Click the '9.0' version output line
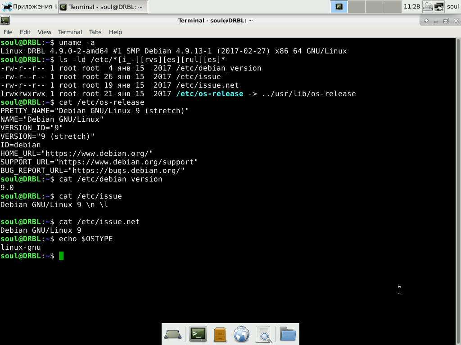Image resolution: width=461 pixels, height=345 pixels. 7,188
